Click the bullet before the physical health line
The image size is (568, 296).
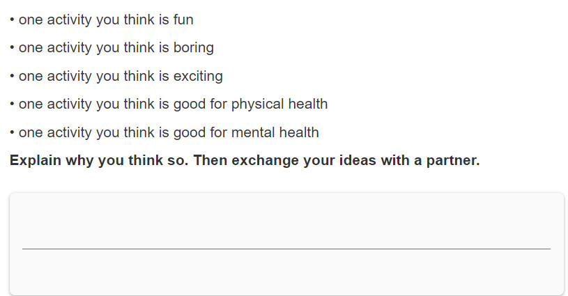[x=12, y=104]
